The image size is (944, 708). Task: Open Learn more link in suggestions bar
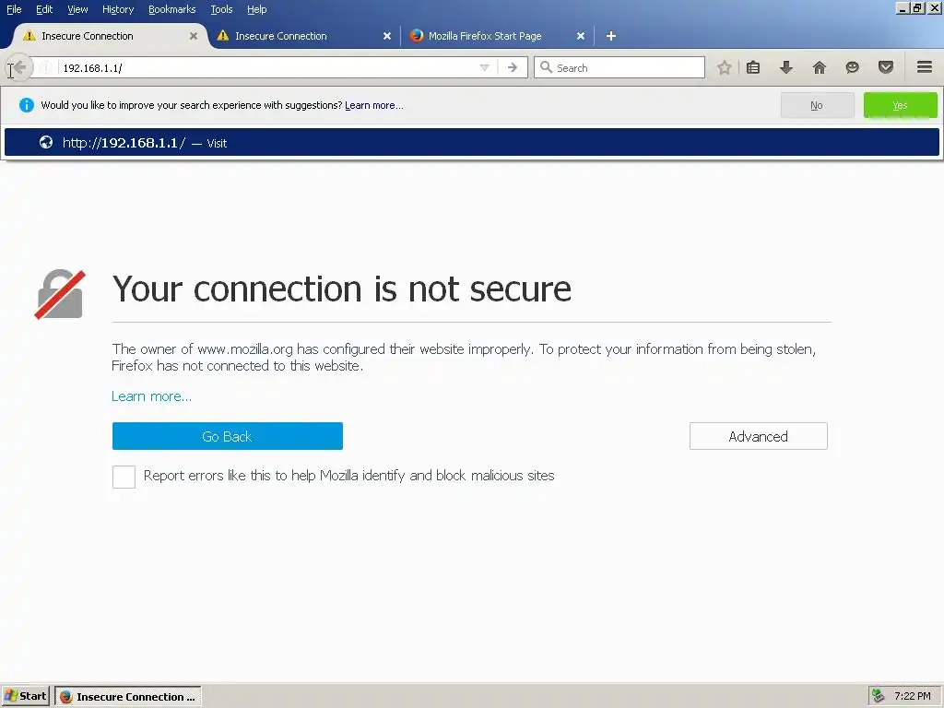pyautogui.click(x=374, y=105)
